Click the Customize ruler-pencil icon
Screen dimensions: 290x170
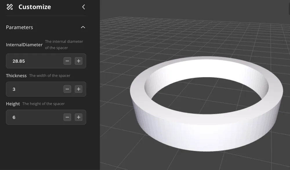click(10, 7)
